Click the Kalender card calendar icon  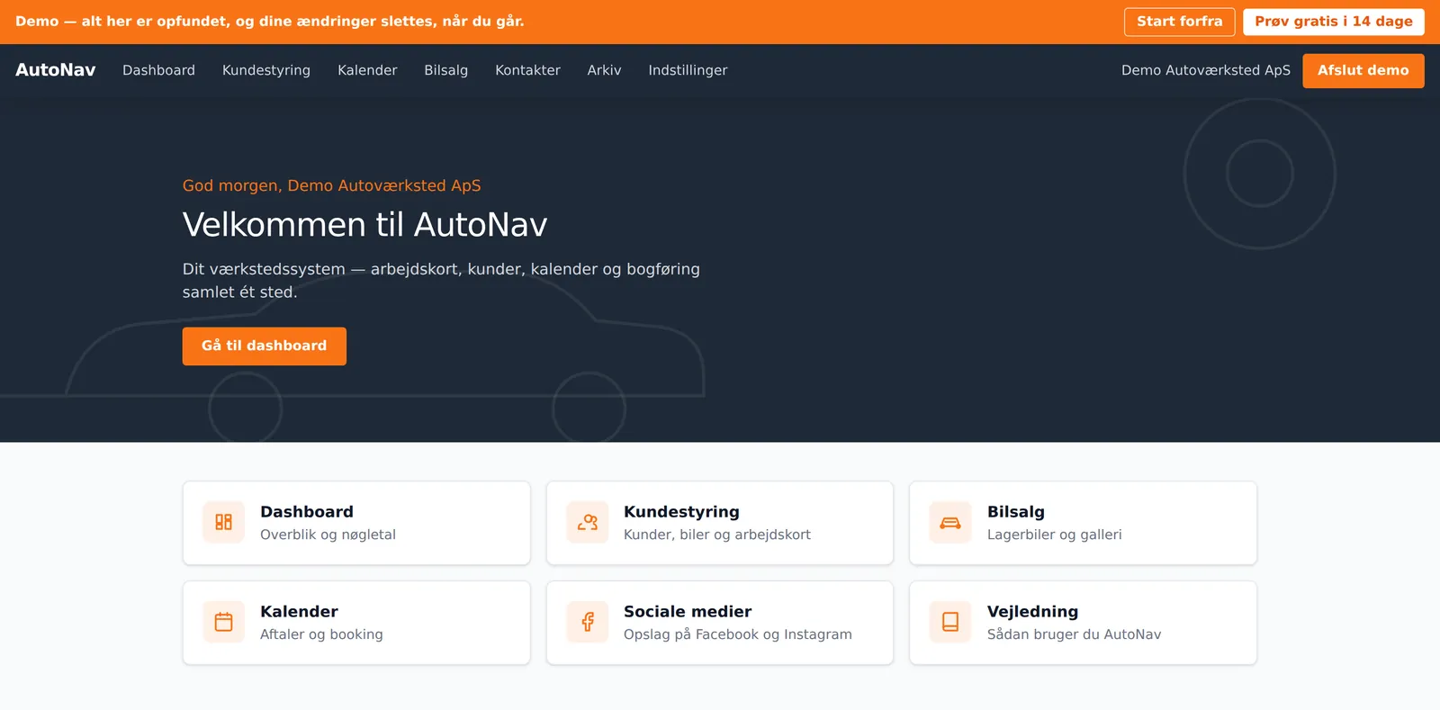(x=223, y=622)
